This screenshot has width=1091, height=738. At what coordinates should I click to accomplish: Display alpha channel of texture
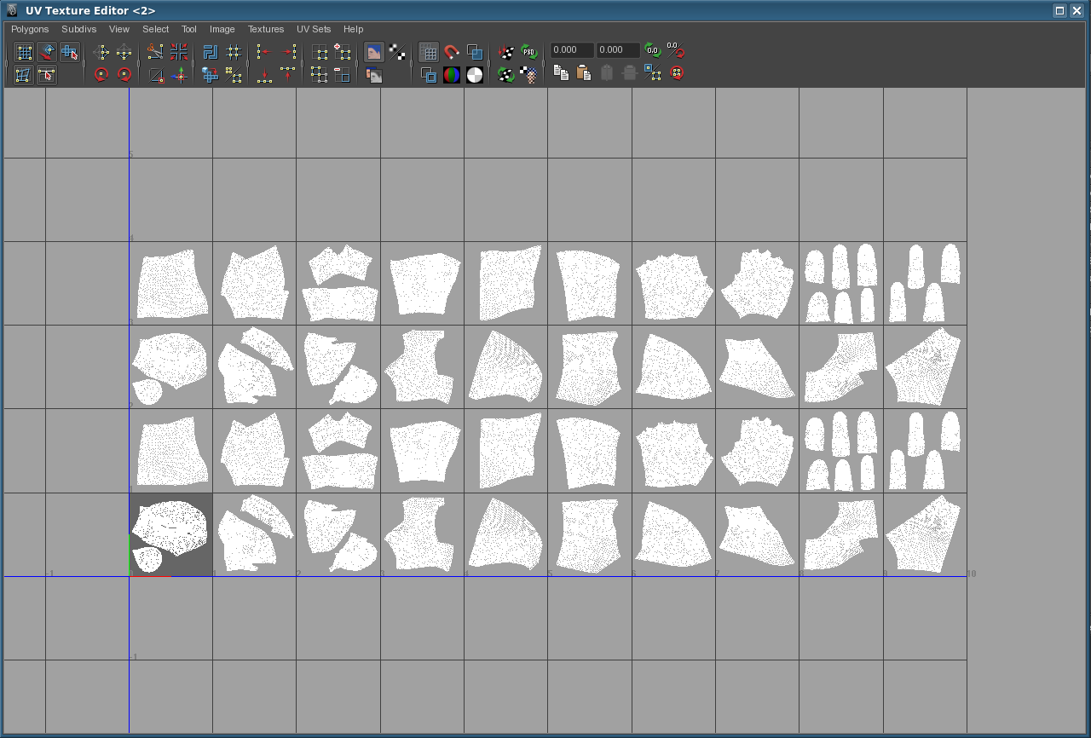click(475, 74)
